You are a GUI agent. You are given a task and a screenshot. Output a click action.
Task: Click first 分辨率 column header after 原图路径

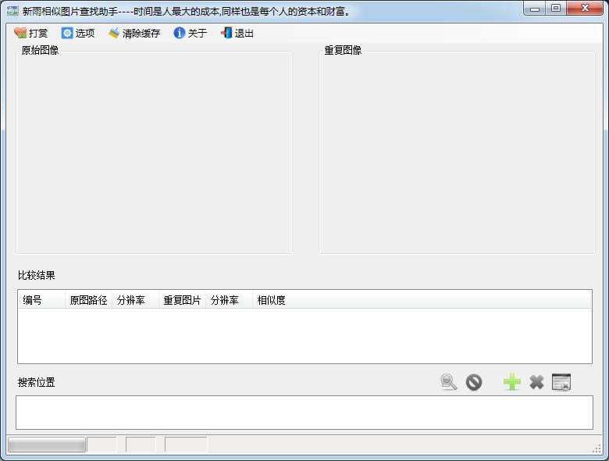point(136,300)
